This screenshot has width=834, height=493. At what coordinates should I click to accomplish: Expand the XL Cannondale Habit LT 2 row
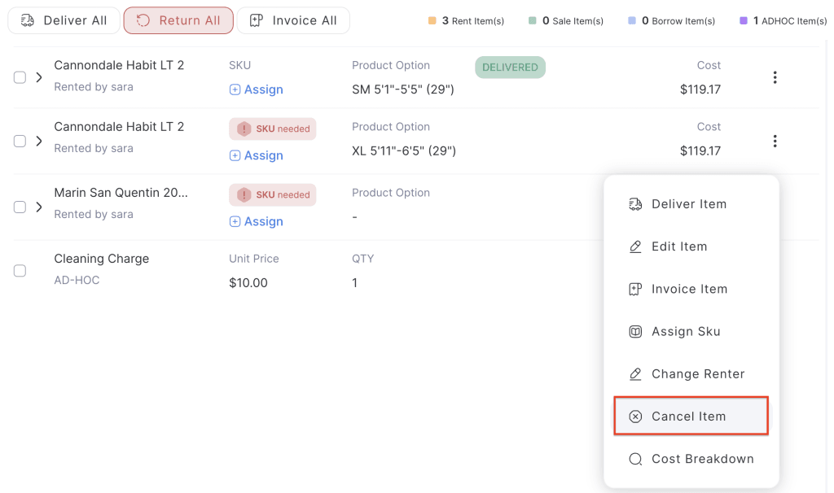tap(39, 141)
